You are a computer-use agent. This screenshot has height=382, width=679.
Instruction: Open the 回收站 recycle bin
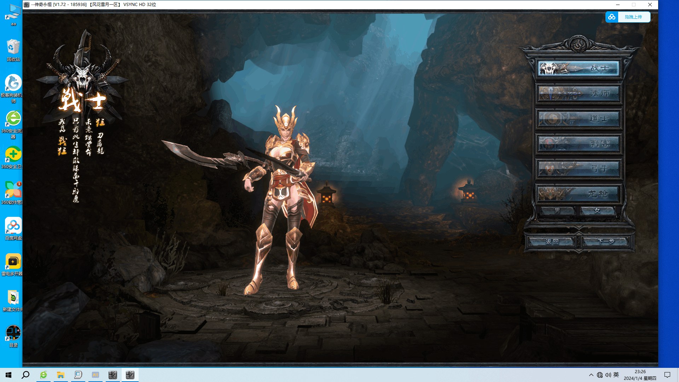tap(13, 50)
